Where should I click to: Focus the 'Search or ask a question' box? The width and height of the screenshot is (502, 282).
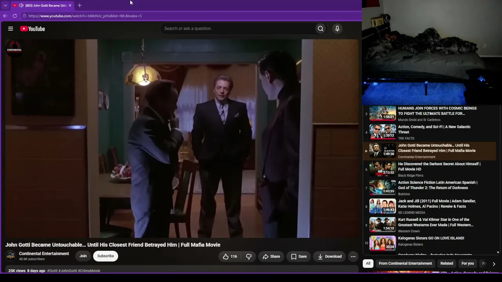click(238, 29)
